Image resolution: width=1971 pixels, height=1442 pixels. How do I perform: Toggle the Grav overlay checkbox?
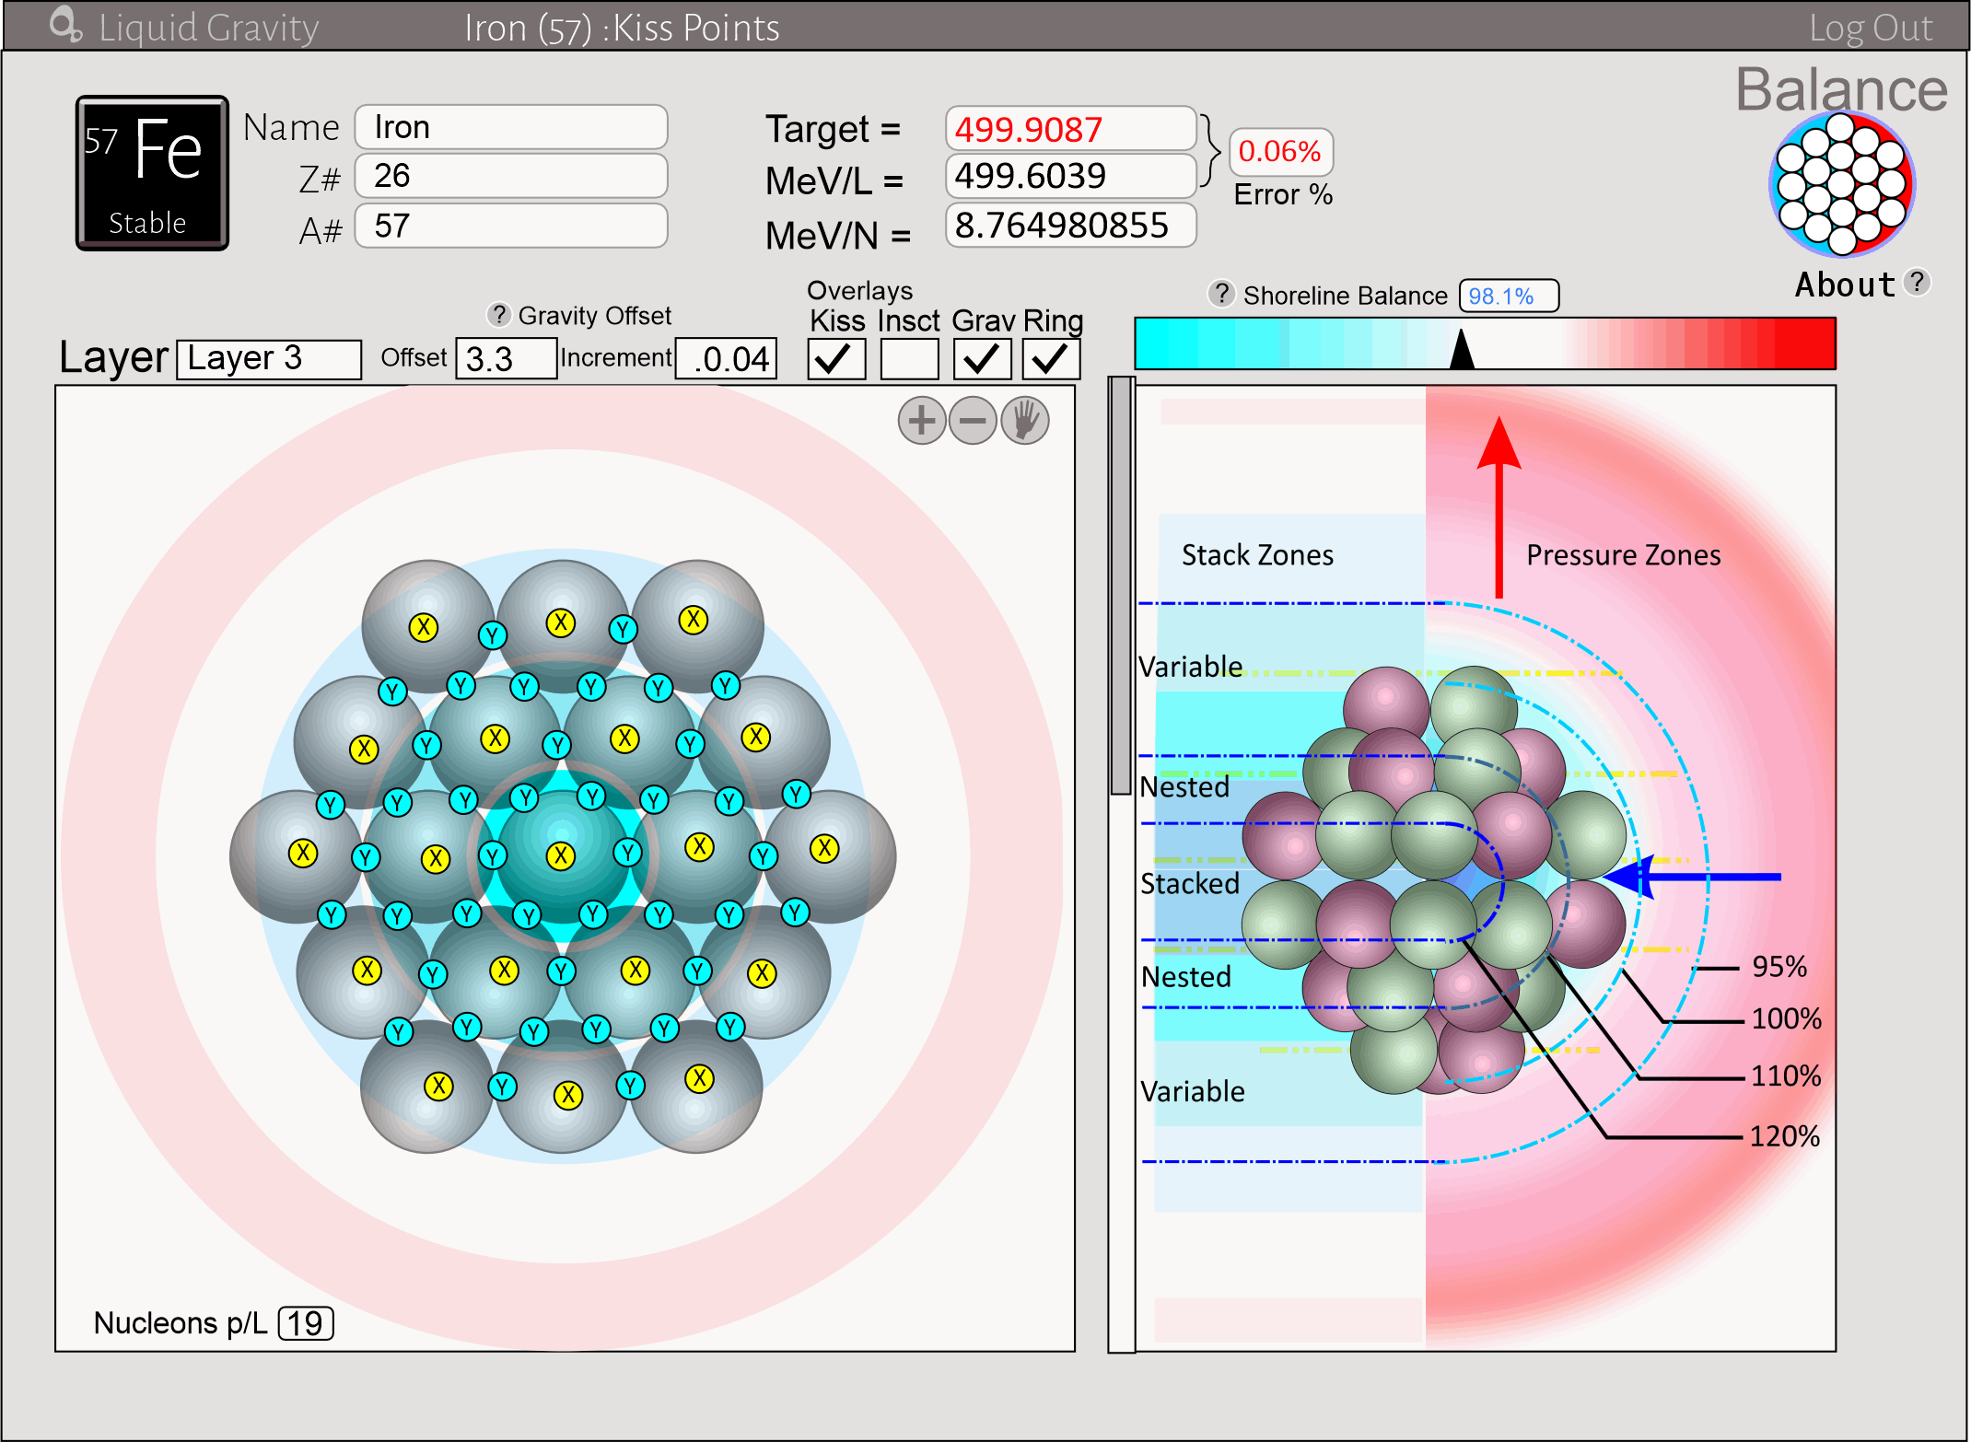click(981, 359)
